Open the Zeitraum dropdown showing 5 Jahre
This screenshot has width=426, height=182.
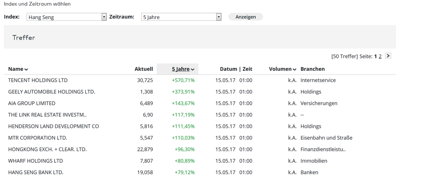tap(181, 17)
